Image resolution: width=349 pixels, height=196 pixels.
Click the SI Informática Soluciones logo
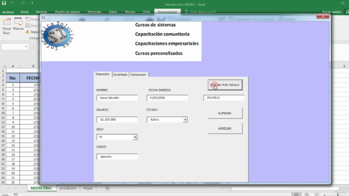(x=58, y=36)
